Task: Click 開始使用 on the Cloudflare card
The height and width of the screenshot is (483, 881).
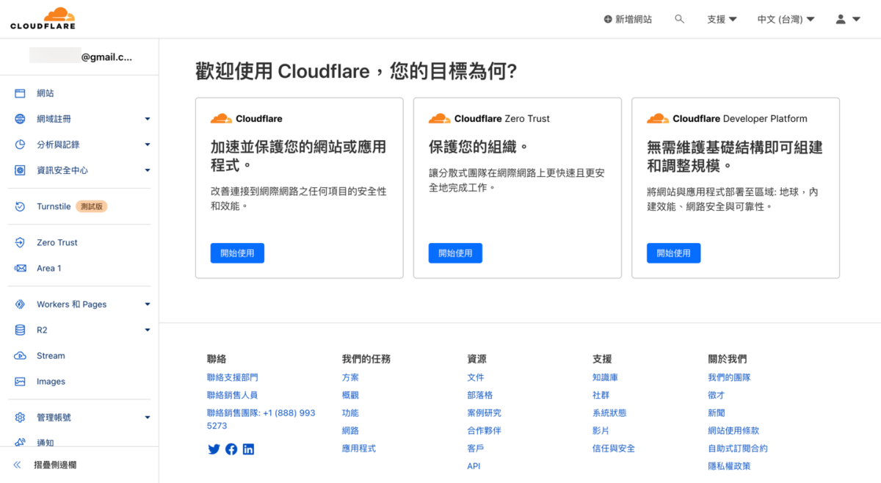Action: [237, 253]
